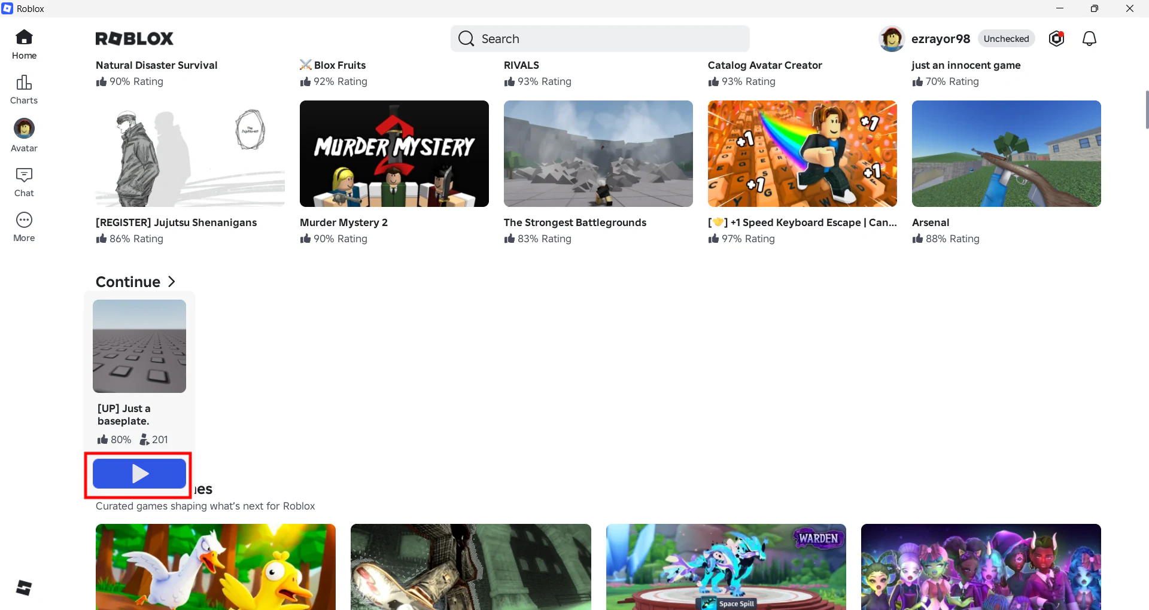Open the +1 Speed Keyboard Escape thumbnail
The height and width of the screenshot is (610, 1149).
pos(803,154)
